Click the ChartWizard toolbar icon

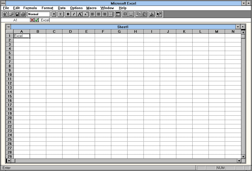(152, 14)
